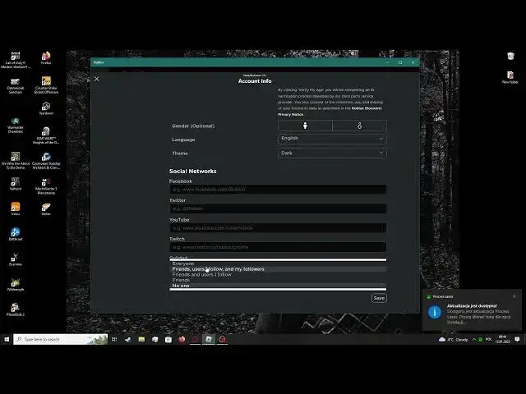This screenshot has width=526, height=394.
Task: Choose No one in the visibility list
Action: [278, 286]
